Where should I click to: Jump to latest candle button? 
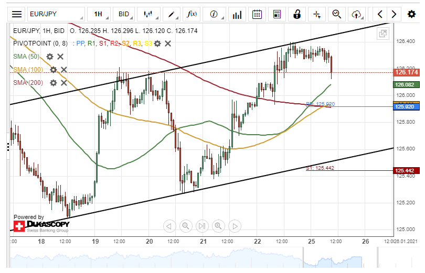202,226
